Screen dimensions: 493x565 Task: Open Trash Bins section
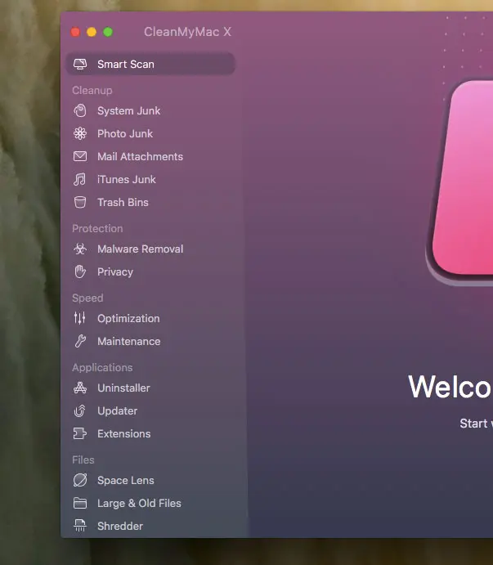point(123,202)
